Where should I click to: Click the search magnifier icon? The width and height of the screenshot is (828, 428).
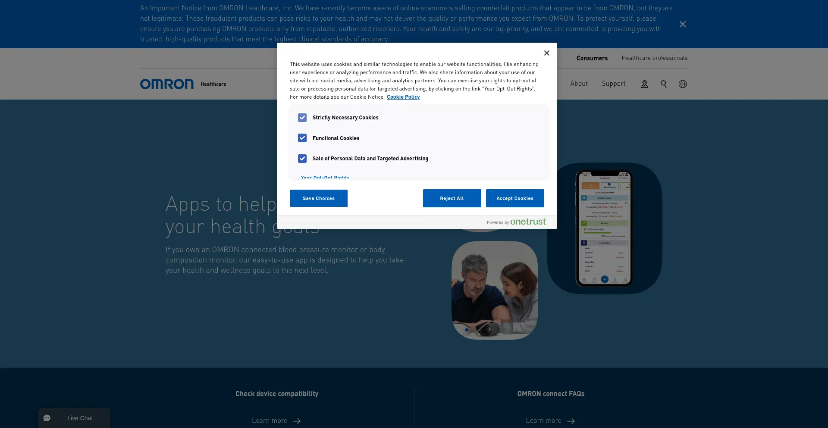click(663, 84)
